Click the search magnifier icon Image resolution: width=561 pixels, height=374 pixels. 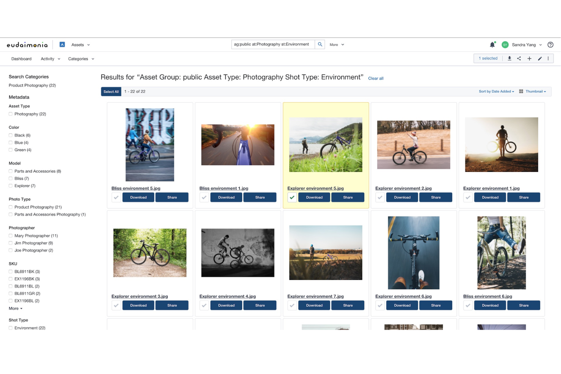click(x=320, y=44)
